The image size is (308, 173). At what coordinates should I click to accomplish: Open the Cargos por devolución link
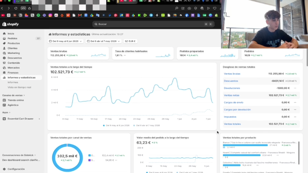click(x=237, y=110)
